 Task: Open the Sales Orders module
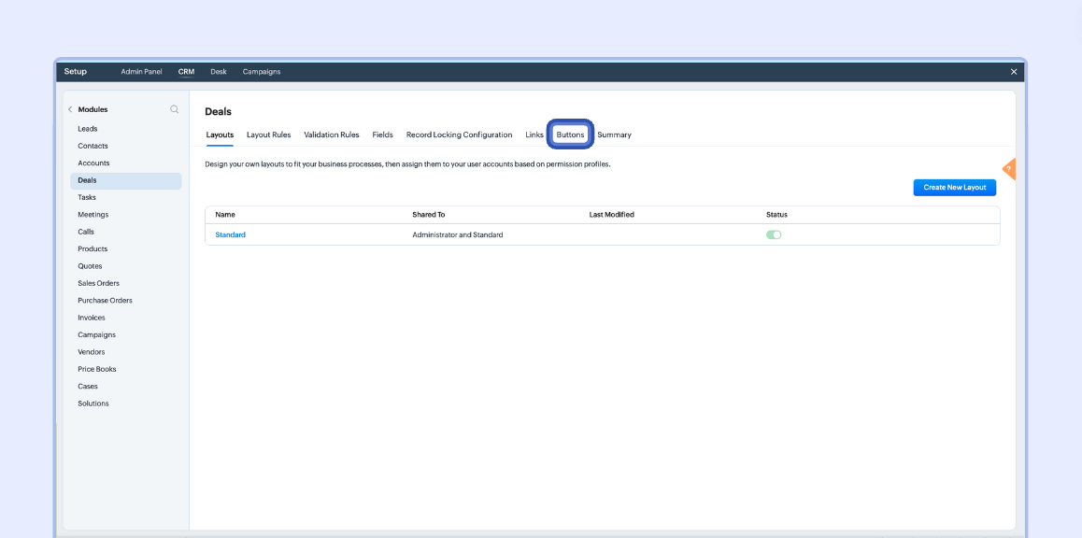pyautogui.click(x=98, y=283)
